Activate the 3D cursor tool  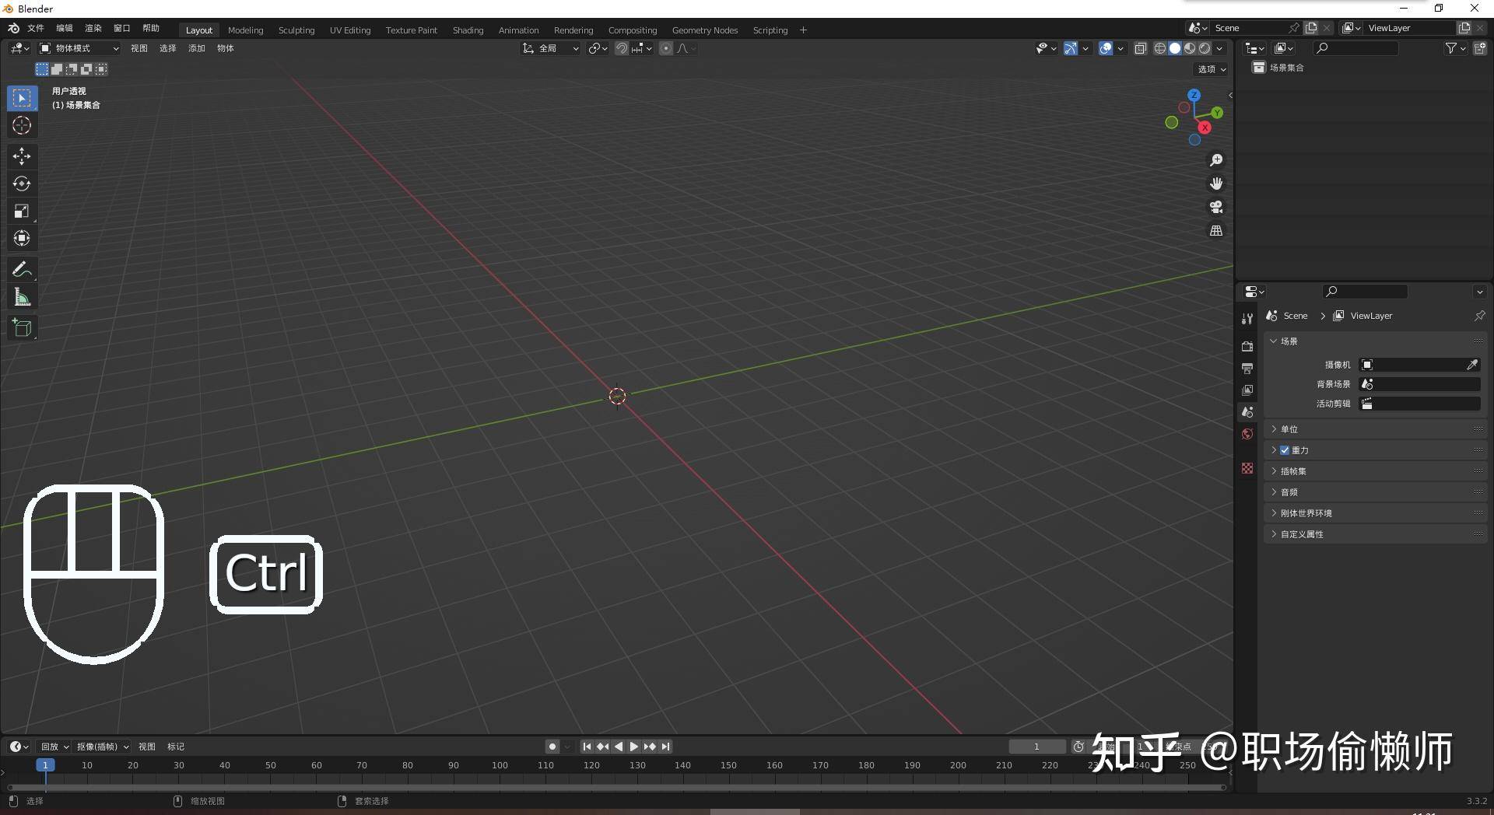[x=22, y=125]
